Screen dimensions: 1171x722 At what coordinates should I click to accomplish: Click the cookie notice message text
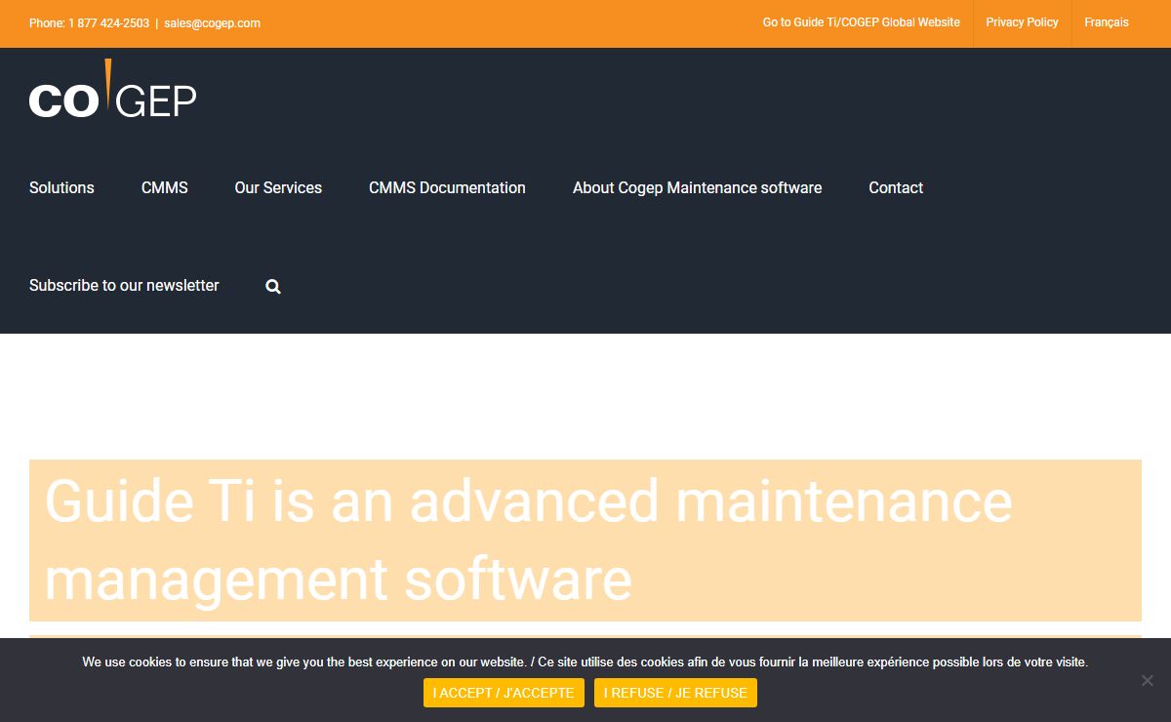click(585, 662)
